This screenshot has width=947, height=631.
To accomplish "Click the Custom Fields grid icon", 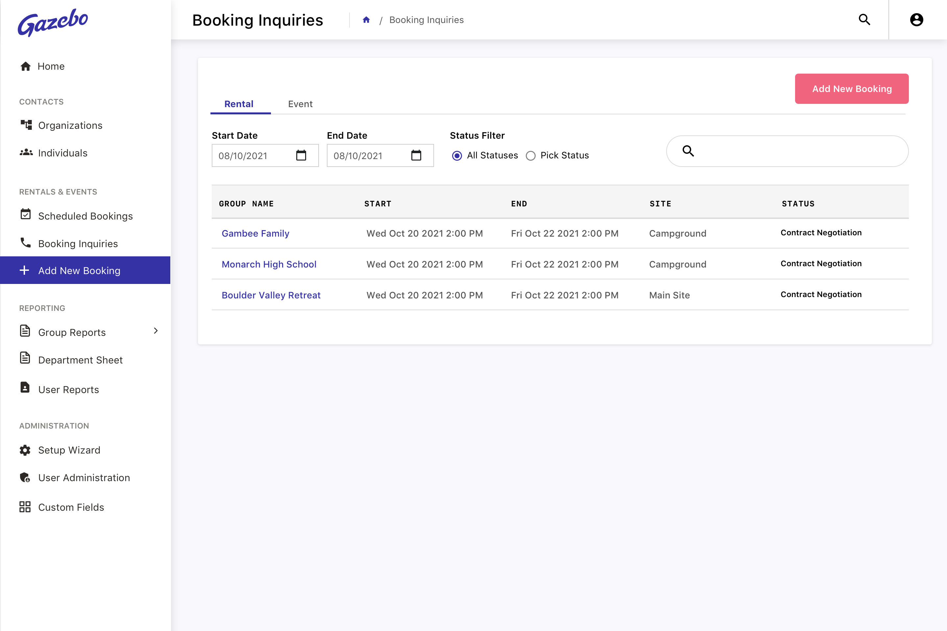I will (x=25, y=507).
